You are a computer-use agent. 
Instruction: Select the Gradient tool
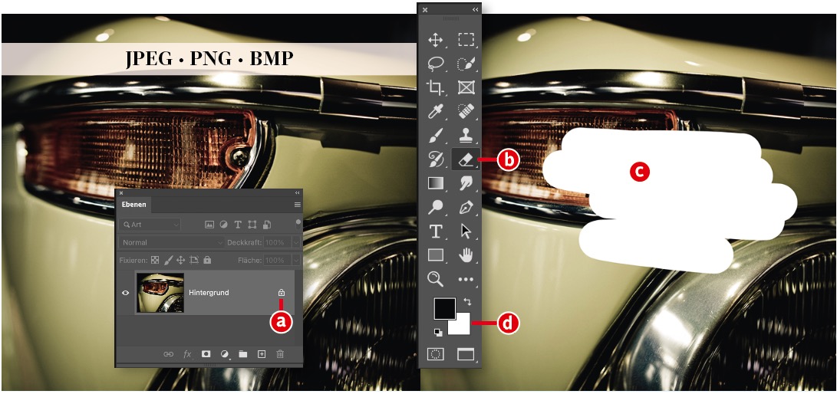point(436,183)
